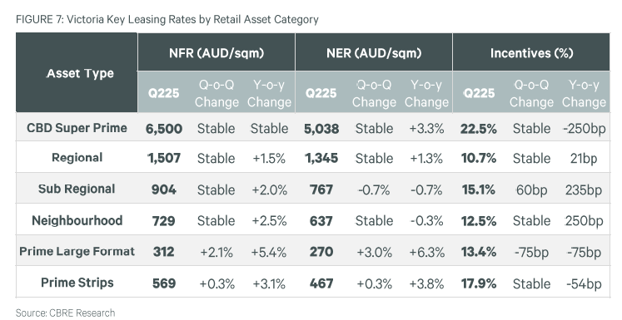Select the FIGURE 7 title text
The height and width of the screenshot is (320, 622).
point(167,19)
